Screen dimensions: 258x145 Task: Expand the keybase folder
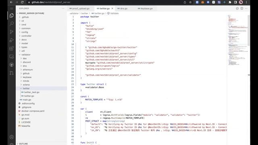tap(27, 77)
